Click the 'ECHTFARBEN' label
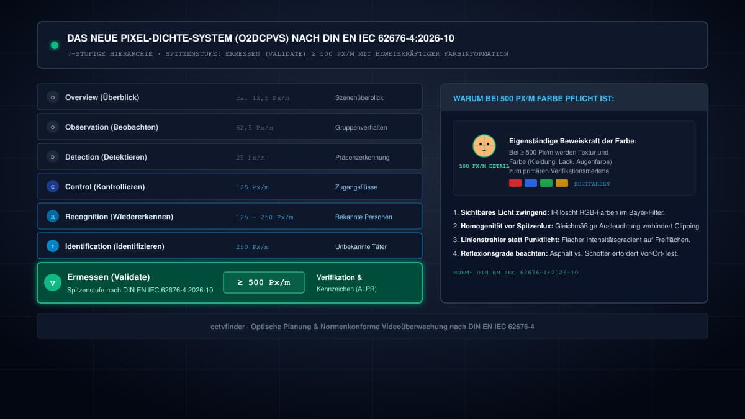The image size is (745, 419). [x=592, y=184]
